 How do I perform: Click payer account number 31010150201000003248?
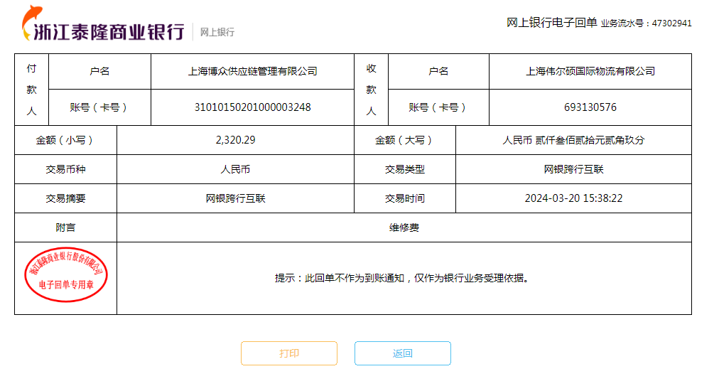pos(252,107)
